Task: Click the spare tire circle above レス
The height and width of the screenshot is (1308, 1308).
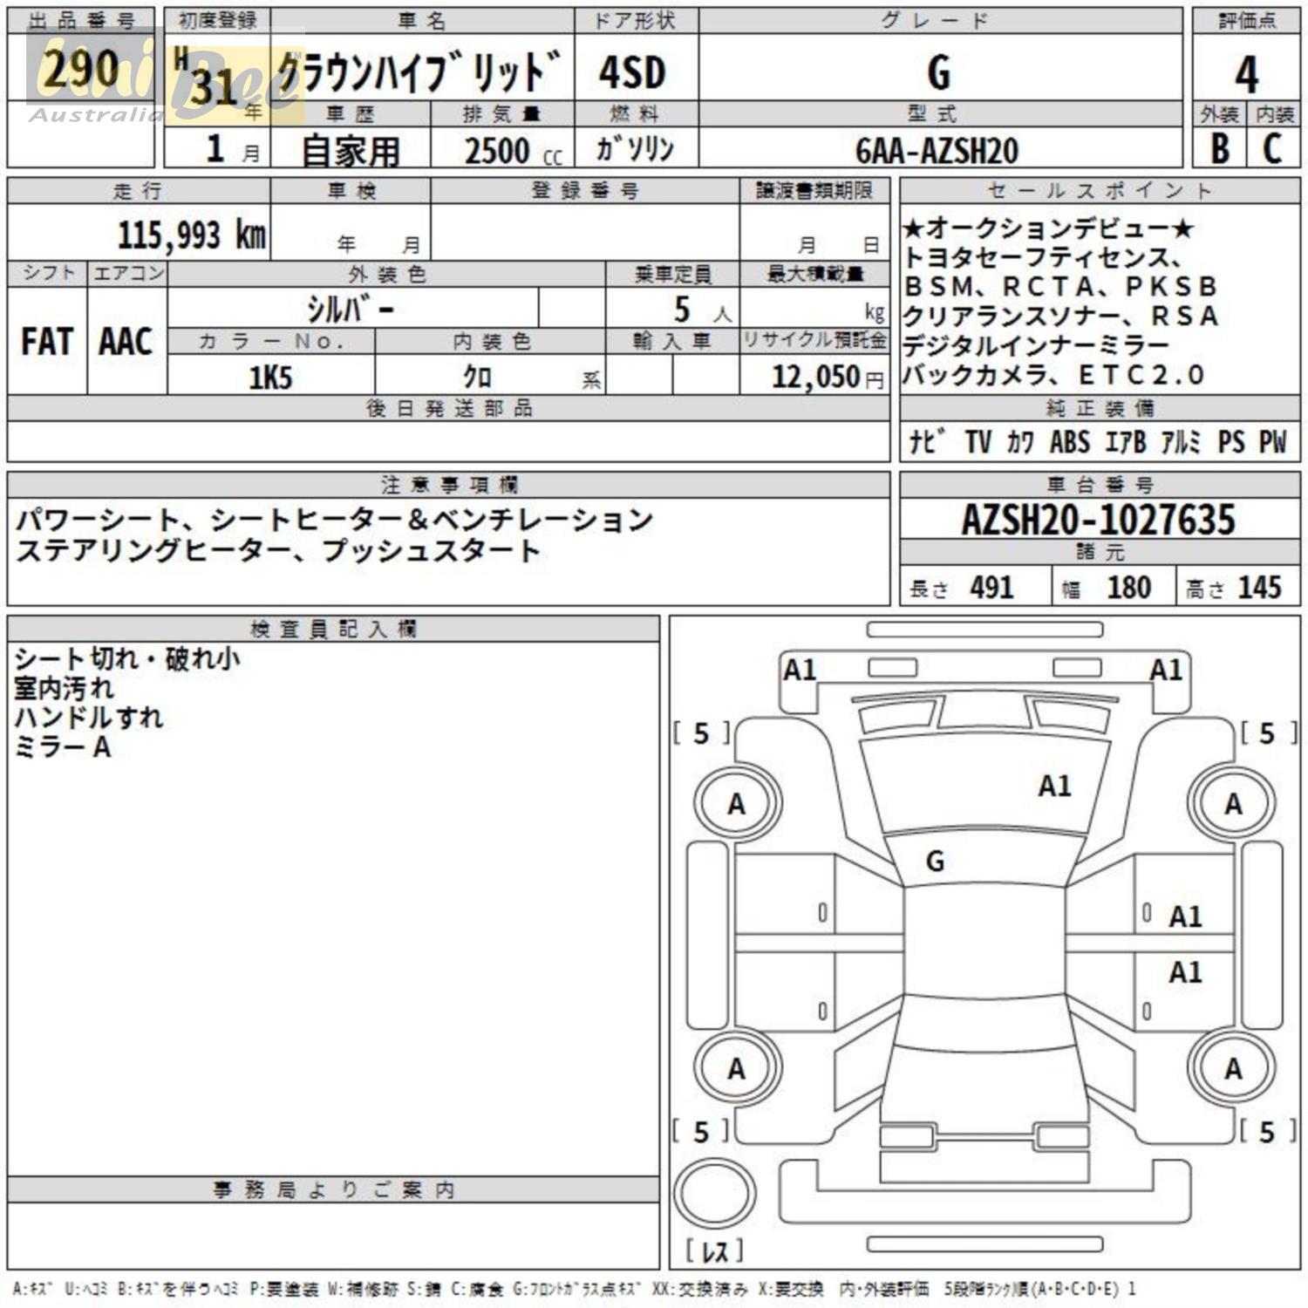Action: click(716, 1194)
